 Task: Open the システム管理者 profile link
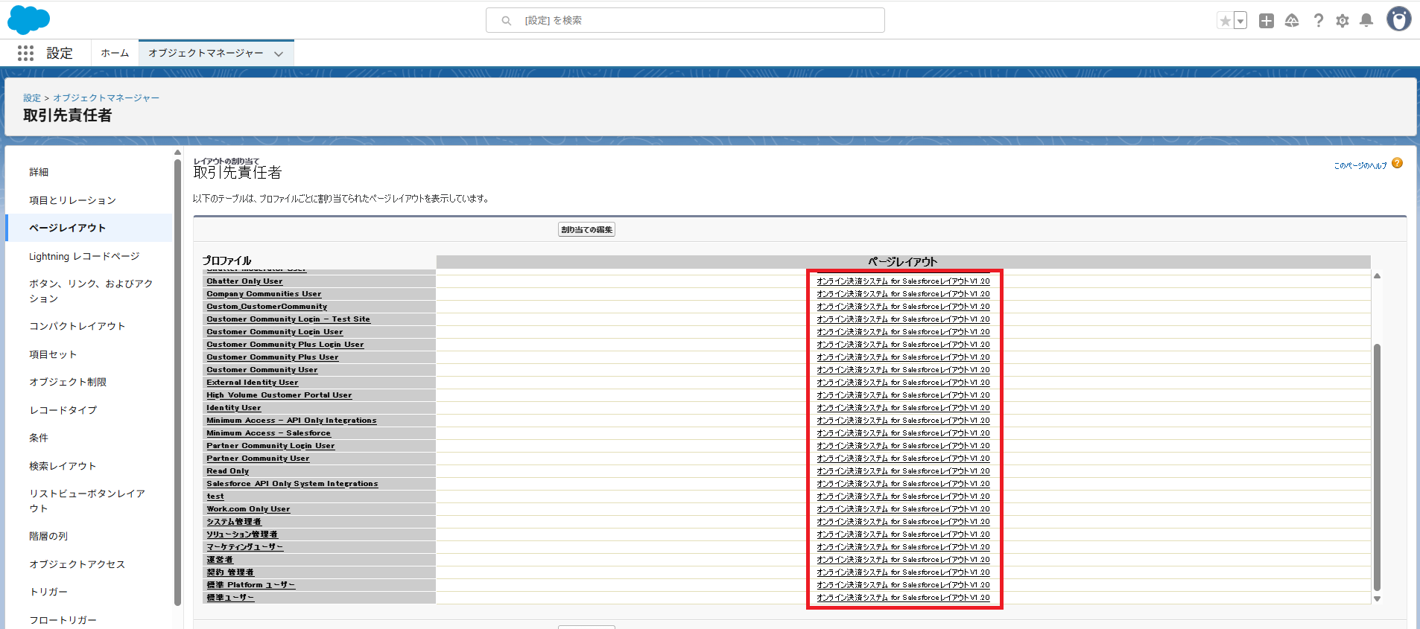[x=234, y=522]
